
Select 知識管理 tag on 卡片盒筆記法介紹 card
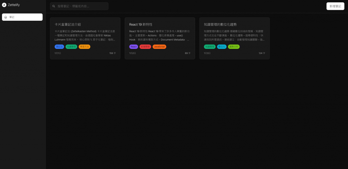[x=71, y=47]
